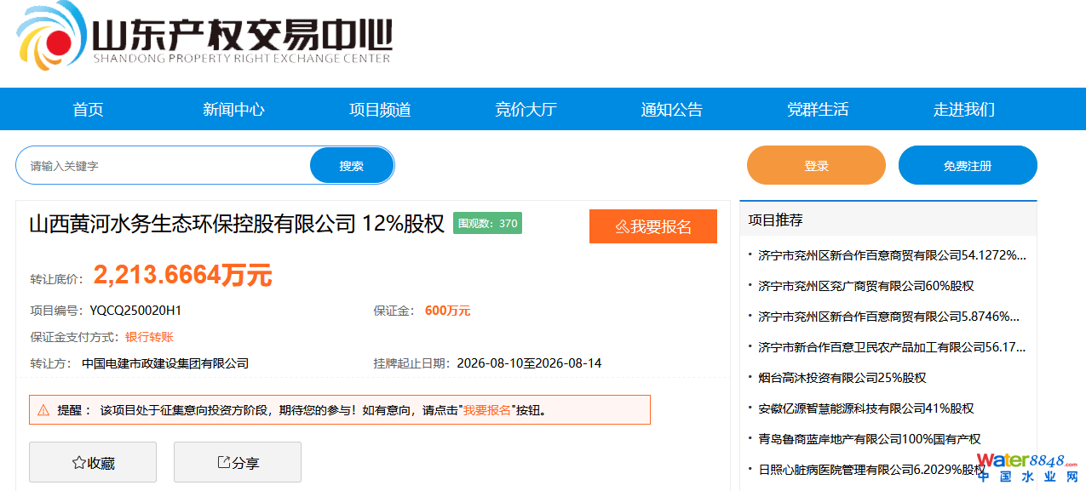Image resolution: width=1086 pixels, height=491 pixels.
Task: Click the transferor 中国电建市政建设集团有限公司
Action: click(x=165, y=363)
